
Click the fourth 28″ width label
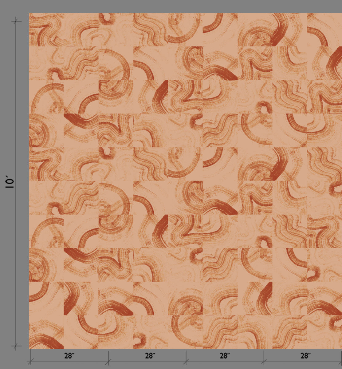pyautogui.click(x=305, y=356)
